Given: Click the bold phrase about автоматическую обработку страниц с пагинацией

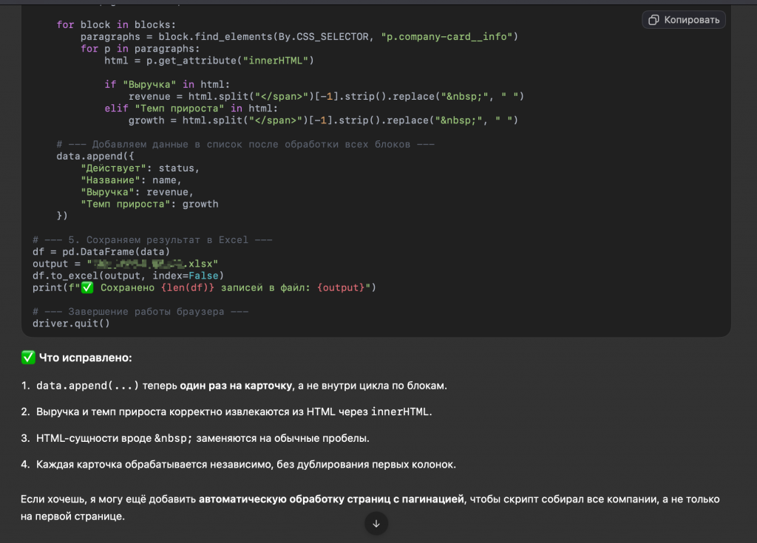Looking at the screenshot, I should [x=332, y=500].
